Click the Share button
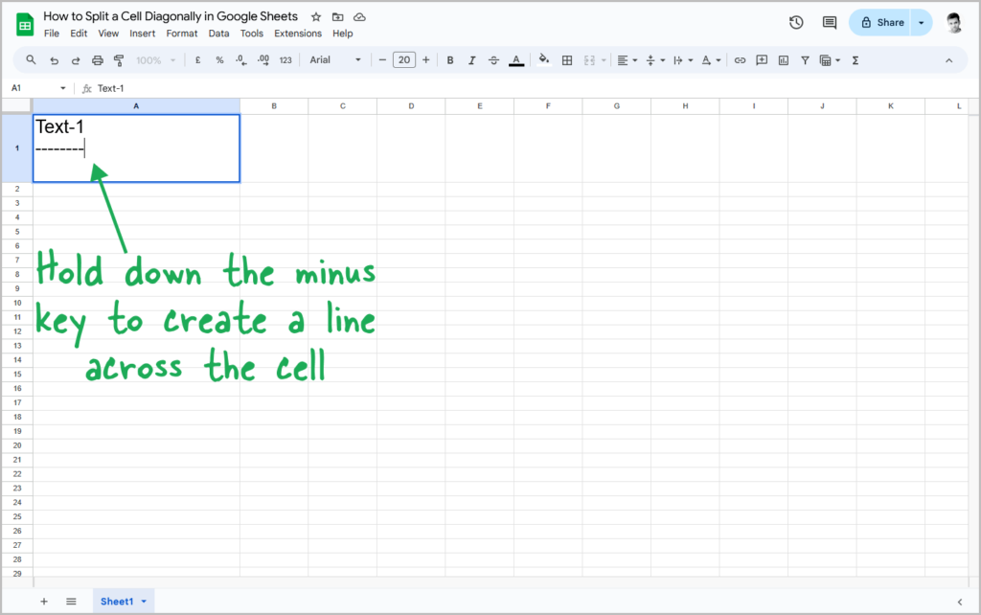This screenshot has width=981, height=615. tap(881, 23)
